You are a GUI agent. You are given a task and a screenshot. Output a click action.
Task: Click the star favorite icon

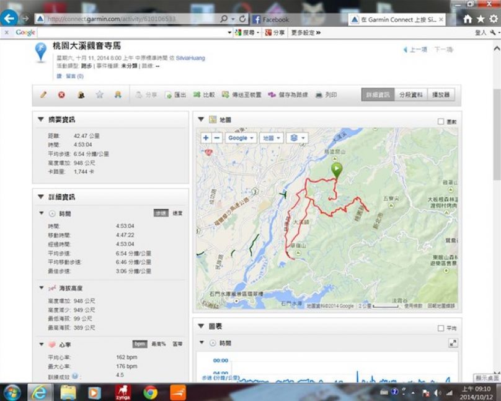[x=99, y=95]
